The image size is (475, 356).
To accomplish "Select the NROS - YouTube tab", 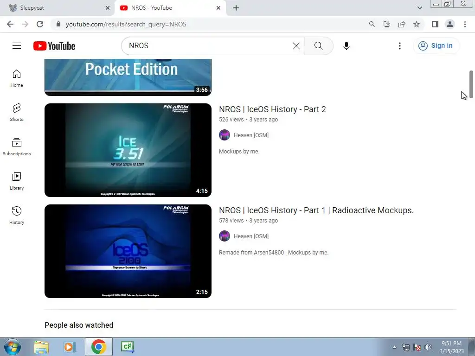I will pyautogui.click(x=170, y=8).
